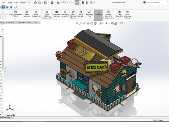This screenshot has width=169, height=127.
Task: Toggle the InstantID button off
Action: coord(98,15)
